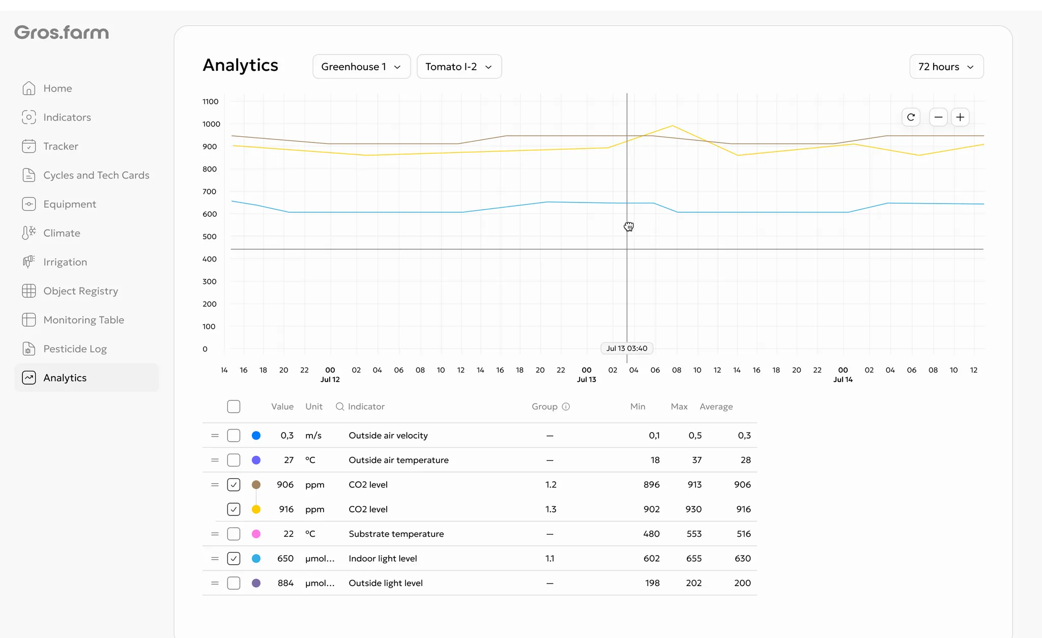Click the Tracker calendar icon

29,147
